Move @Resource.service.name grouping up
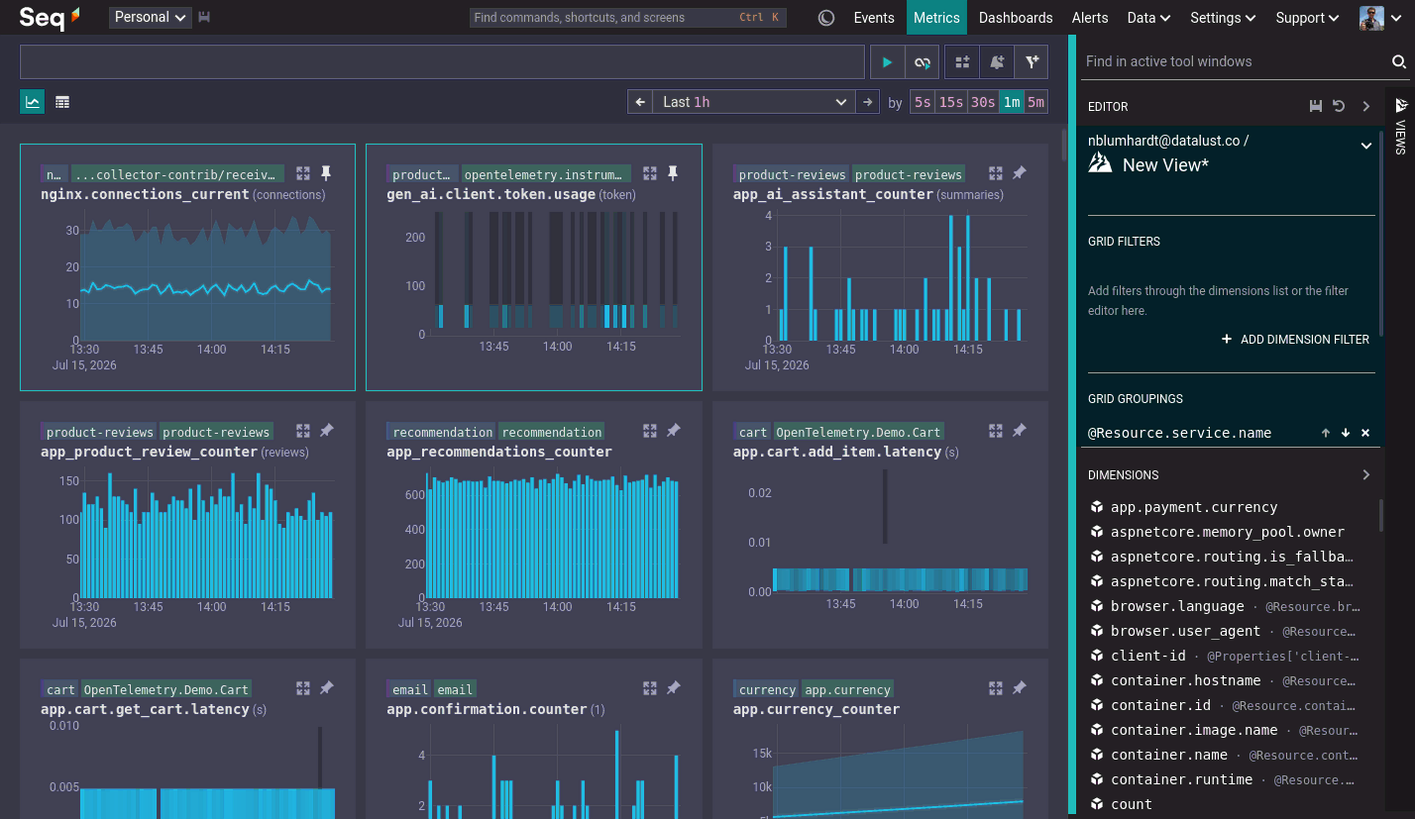1415x819 pixels. (1326, 433)
